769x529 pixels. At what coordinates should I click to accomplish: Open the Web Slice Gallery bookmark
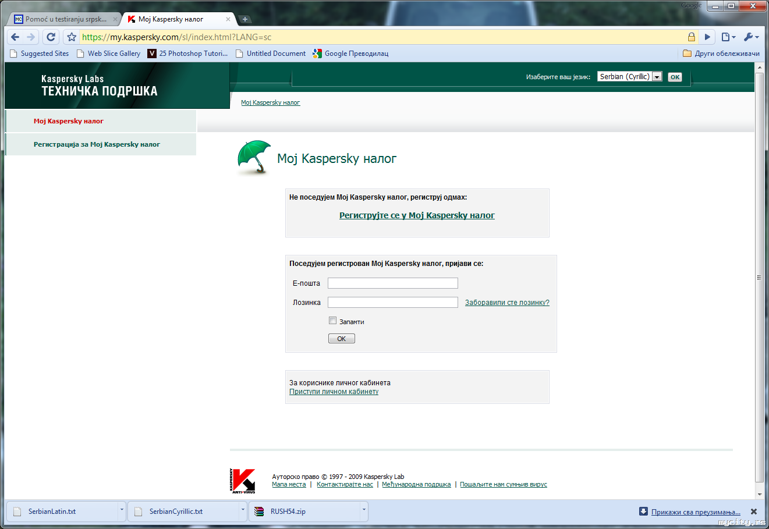109,54
